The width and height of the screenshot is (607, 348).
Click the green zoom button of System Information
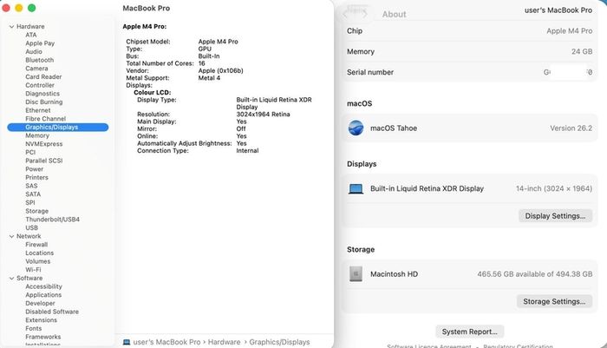click(32, 8)
